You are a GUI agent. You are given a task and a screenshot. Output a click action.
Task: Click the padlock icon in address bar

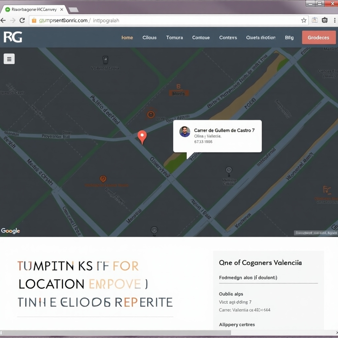[34, 20]
